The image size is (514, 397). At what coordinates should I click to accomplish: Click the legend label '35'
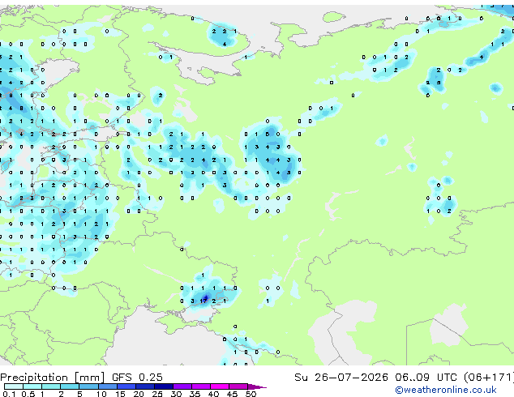[195, 394]
